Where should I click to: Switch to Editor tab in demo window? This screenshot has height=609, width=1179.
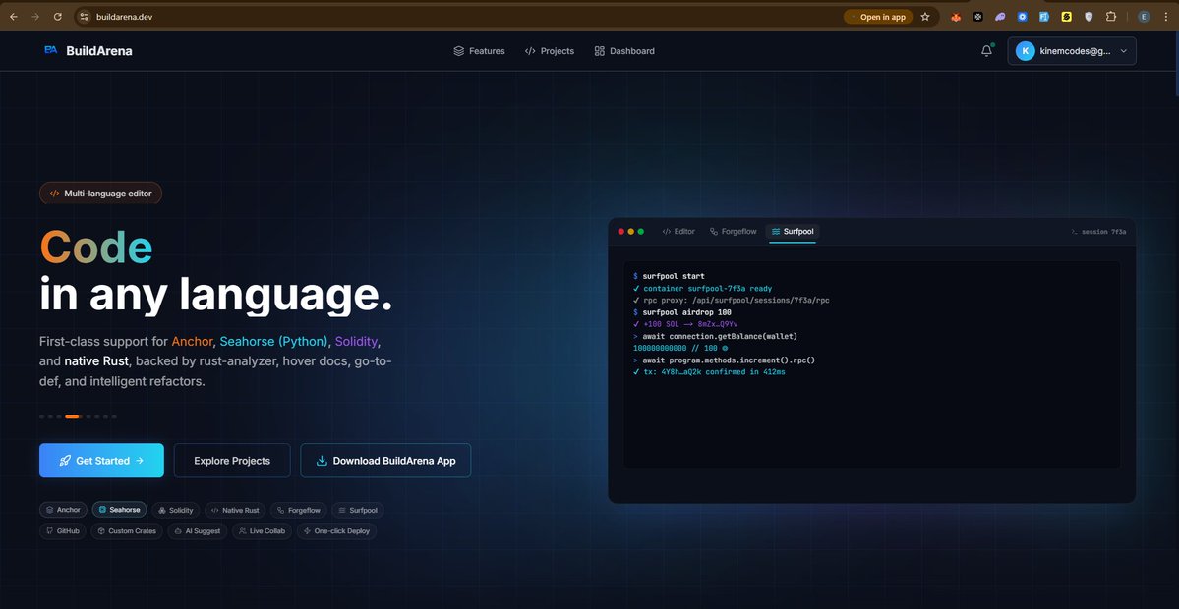(678, 231)
